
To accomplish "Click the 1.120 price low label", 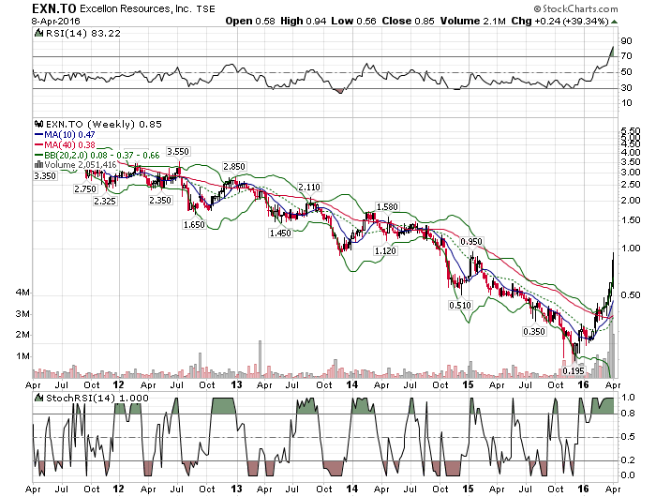I will click(x=385, y=250).
